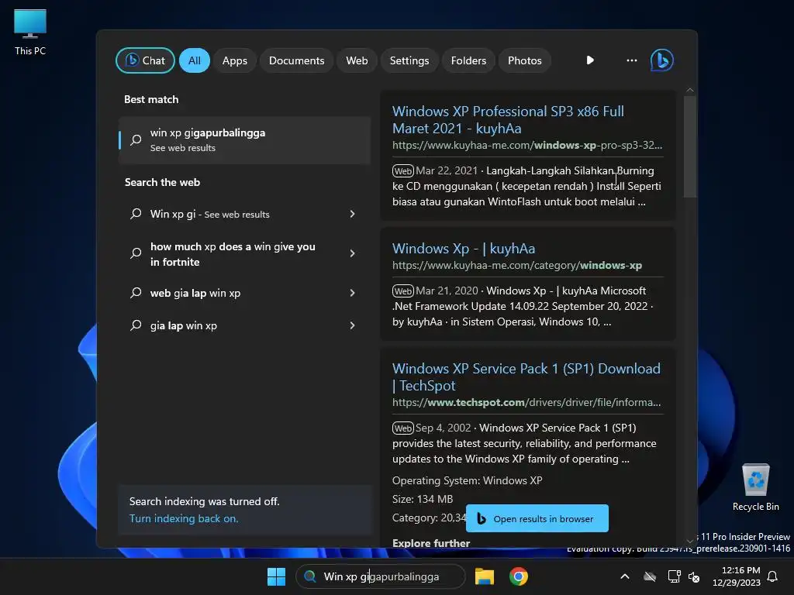Expand the 'Win xp gi' suggestion arrow
Screen dimensions: 794x595
tap(353, 214)
